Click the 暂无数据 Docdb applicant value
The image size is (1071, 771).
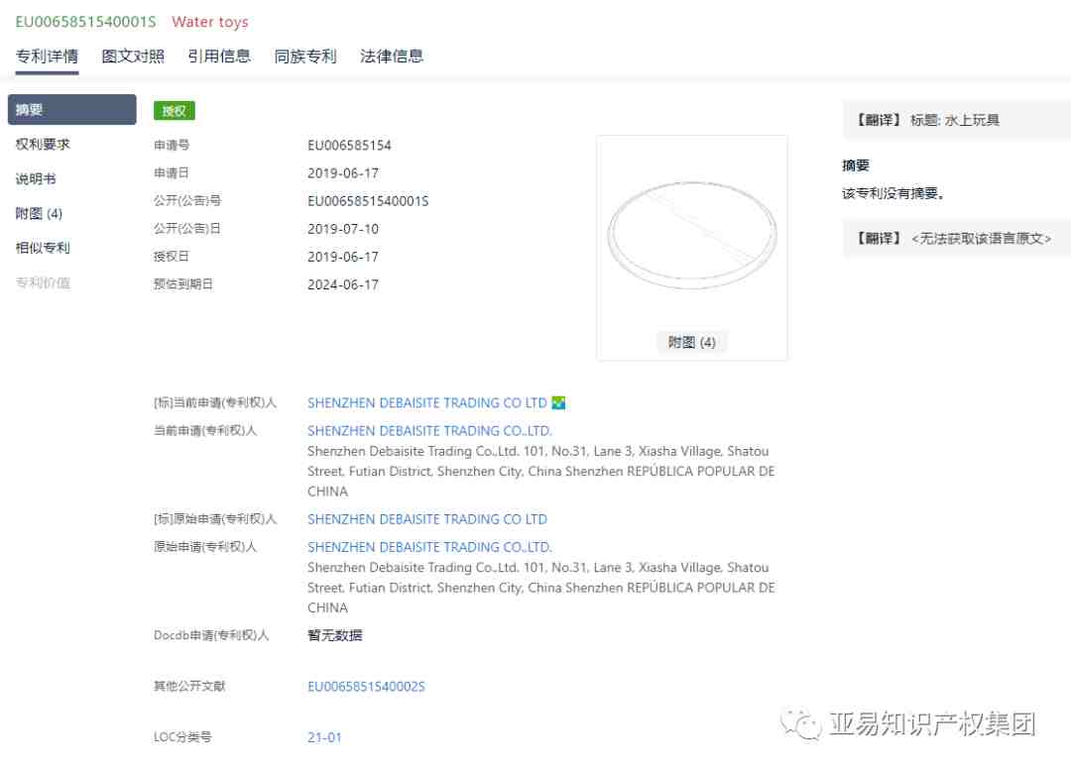[335, 635]
